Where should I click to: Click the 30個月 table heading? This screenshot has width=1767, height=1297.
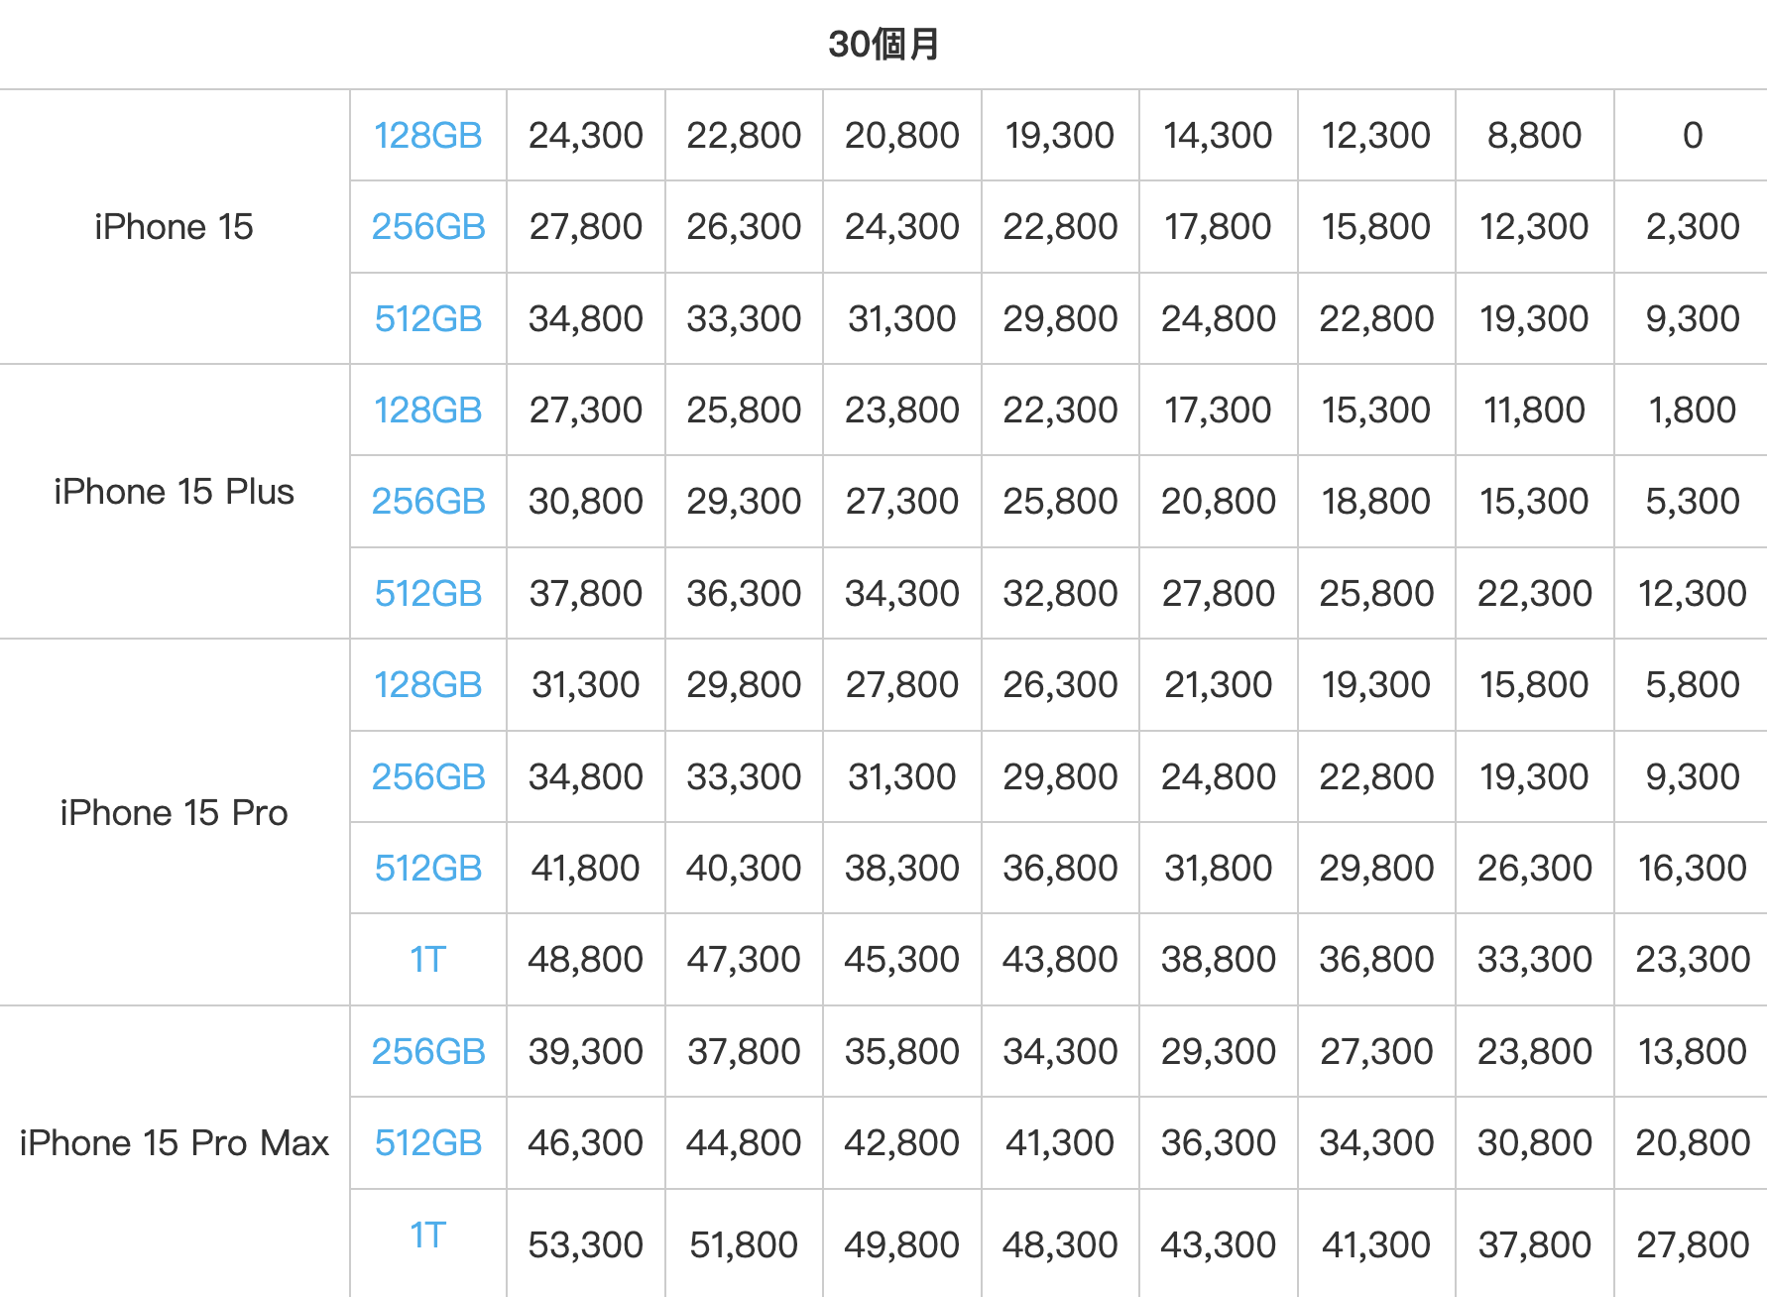point(883,45)
